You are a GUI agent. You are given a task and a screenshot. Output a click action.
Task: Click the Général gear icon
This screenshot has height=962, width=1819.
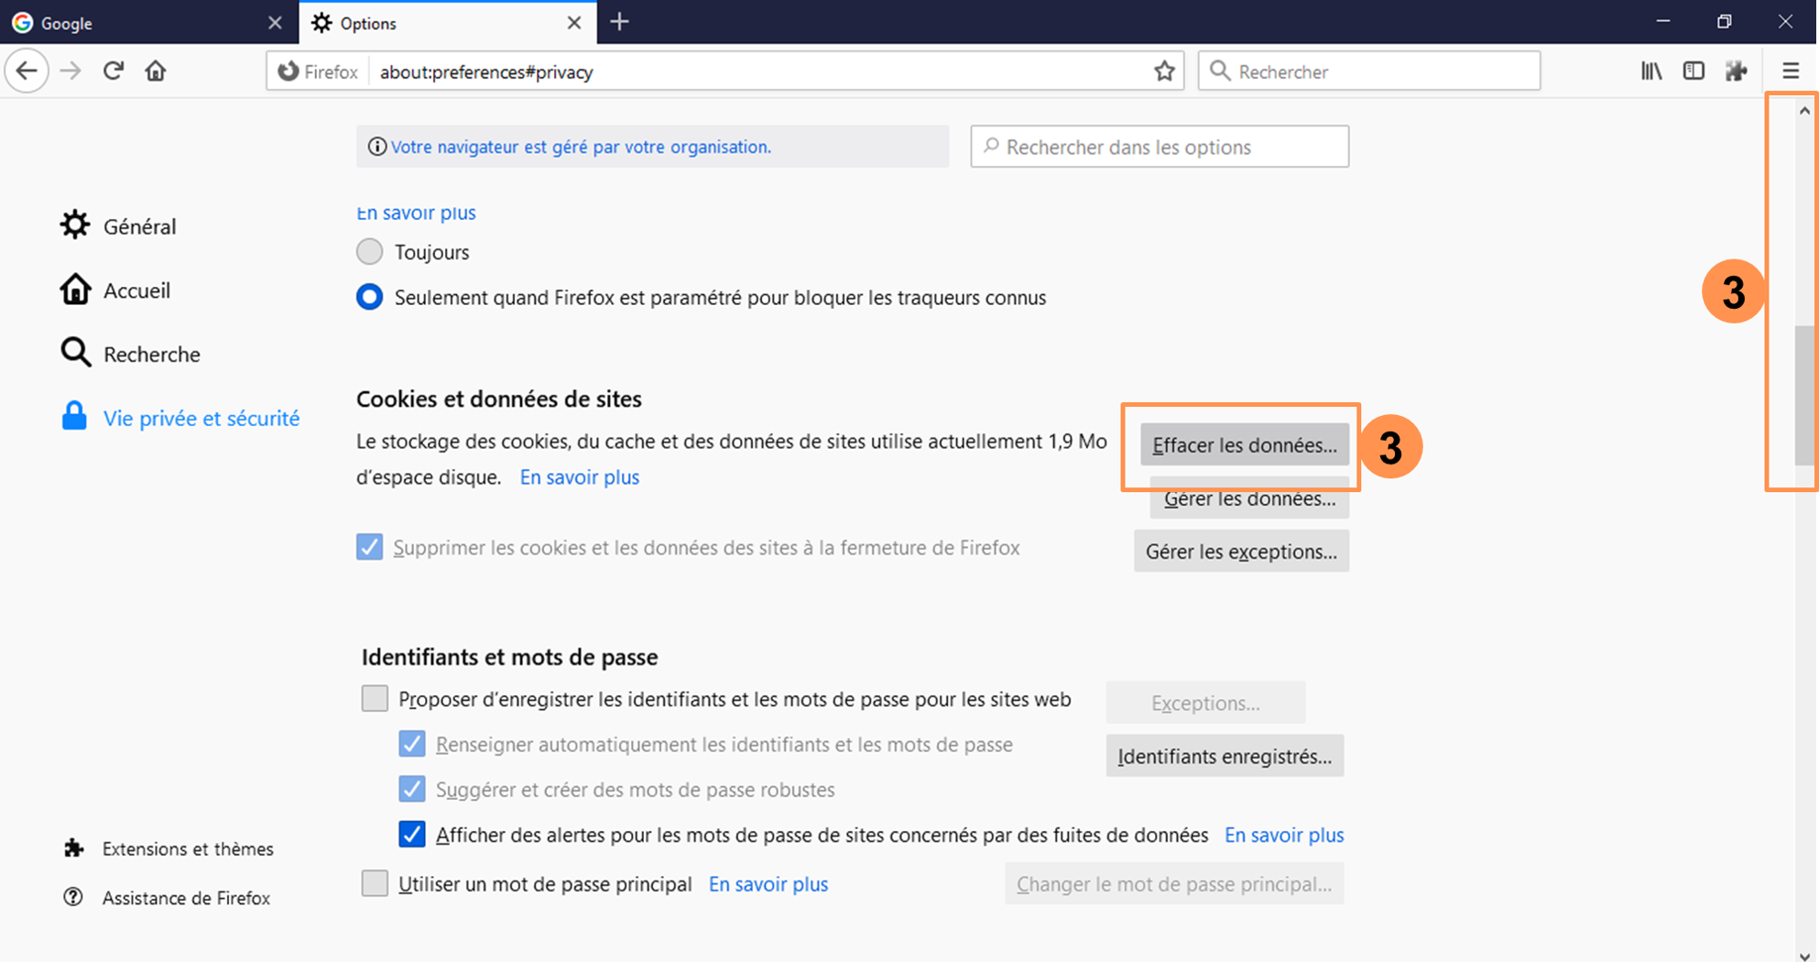75,224
